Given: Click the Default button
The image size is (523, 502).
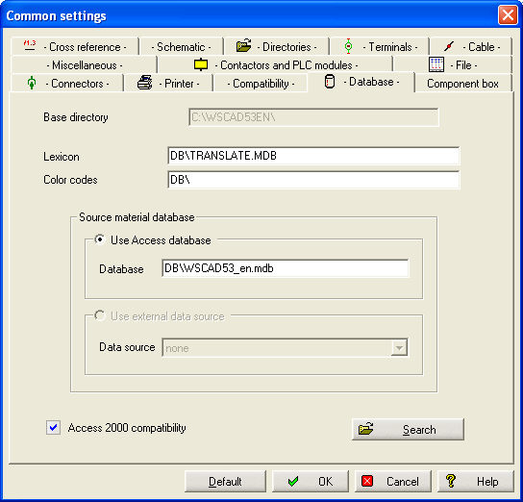Looking at the screenshot, I should point(225,481).
